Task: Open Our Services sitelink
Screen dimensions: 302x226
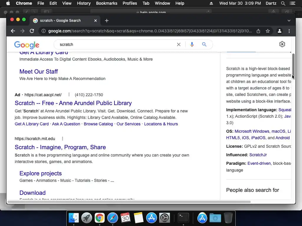Action: coord(129,124)
